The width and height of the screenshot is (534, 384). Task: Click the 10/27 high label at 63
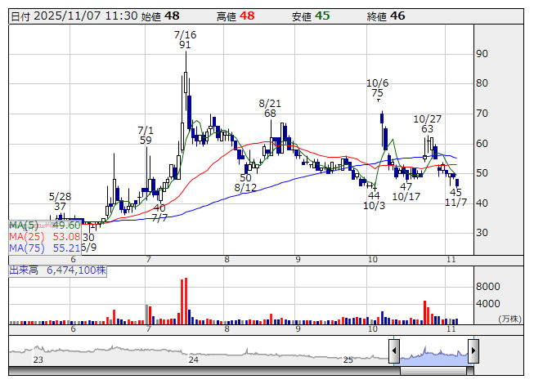point(427,123)
